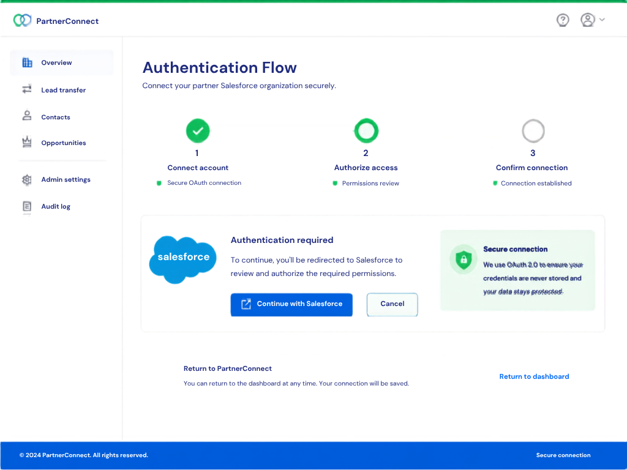Cancel the authentication
This screenshot has width=627, height=470.
point(392,304)
